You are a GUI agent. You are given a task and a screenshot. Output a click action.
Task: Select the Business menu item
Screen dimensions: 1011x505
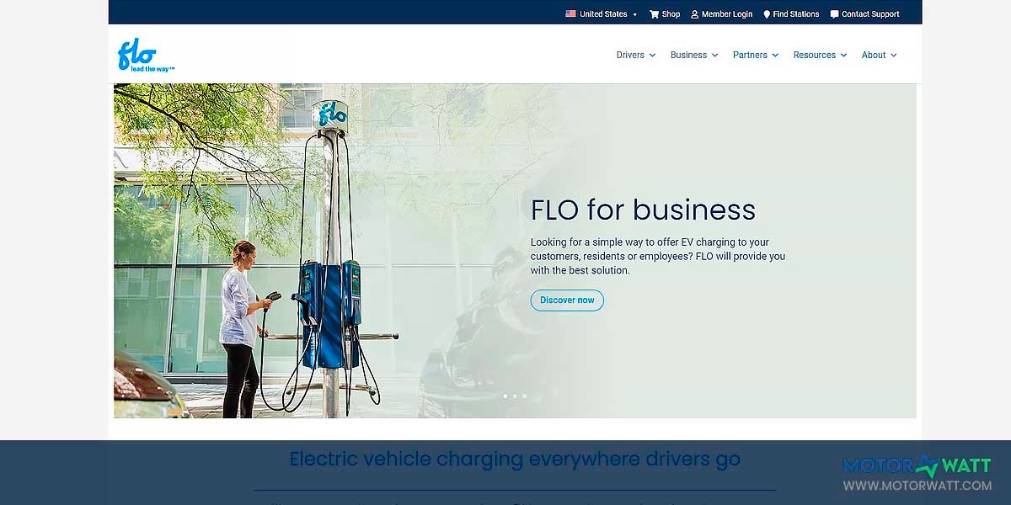[x=689, y=55]
